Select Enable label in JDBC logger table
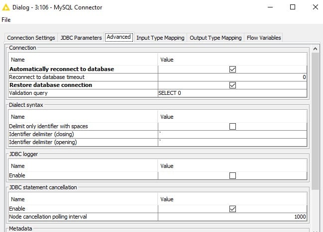The width and height of the screenshot is (323, 232). point(17,175)
